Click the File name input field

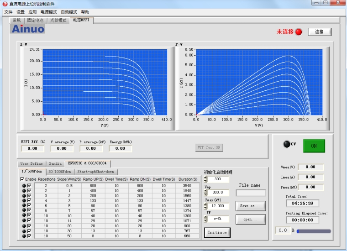(x=250, y=193)
